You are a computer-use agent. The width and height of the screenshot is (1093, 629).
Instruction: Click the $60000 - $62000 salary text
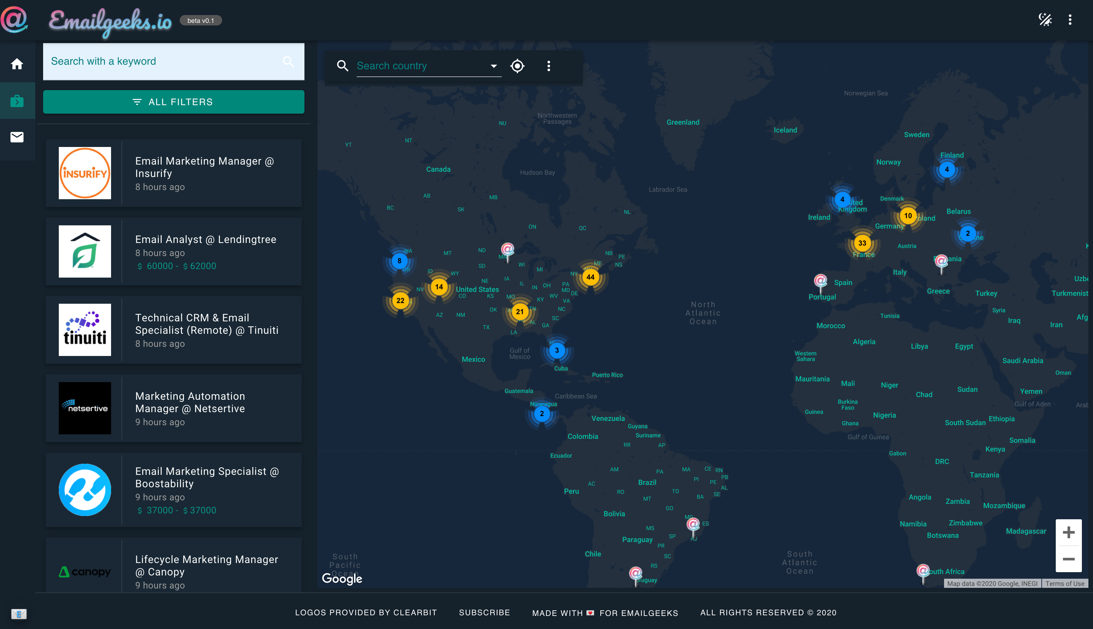tap(177, 266)
